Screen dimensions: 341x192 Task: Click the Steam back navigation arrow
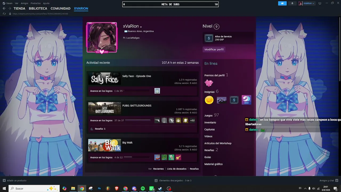coord(4,9)
